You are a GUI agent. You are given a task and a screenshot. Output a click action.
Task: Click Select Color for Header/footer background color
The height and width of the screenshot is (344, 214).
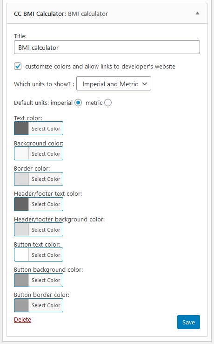coord(46,229)
